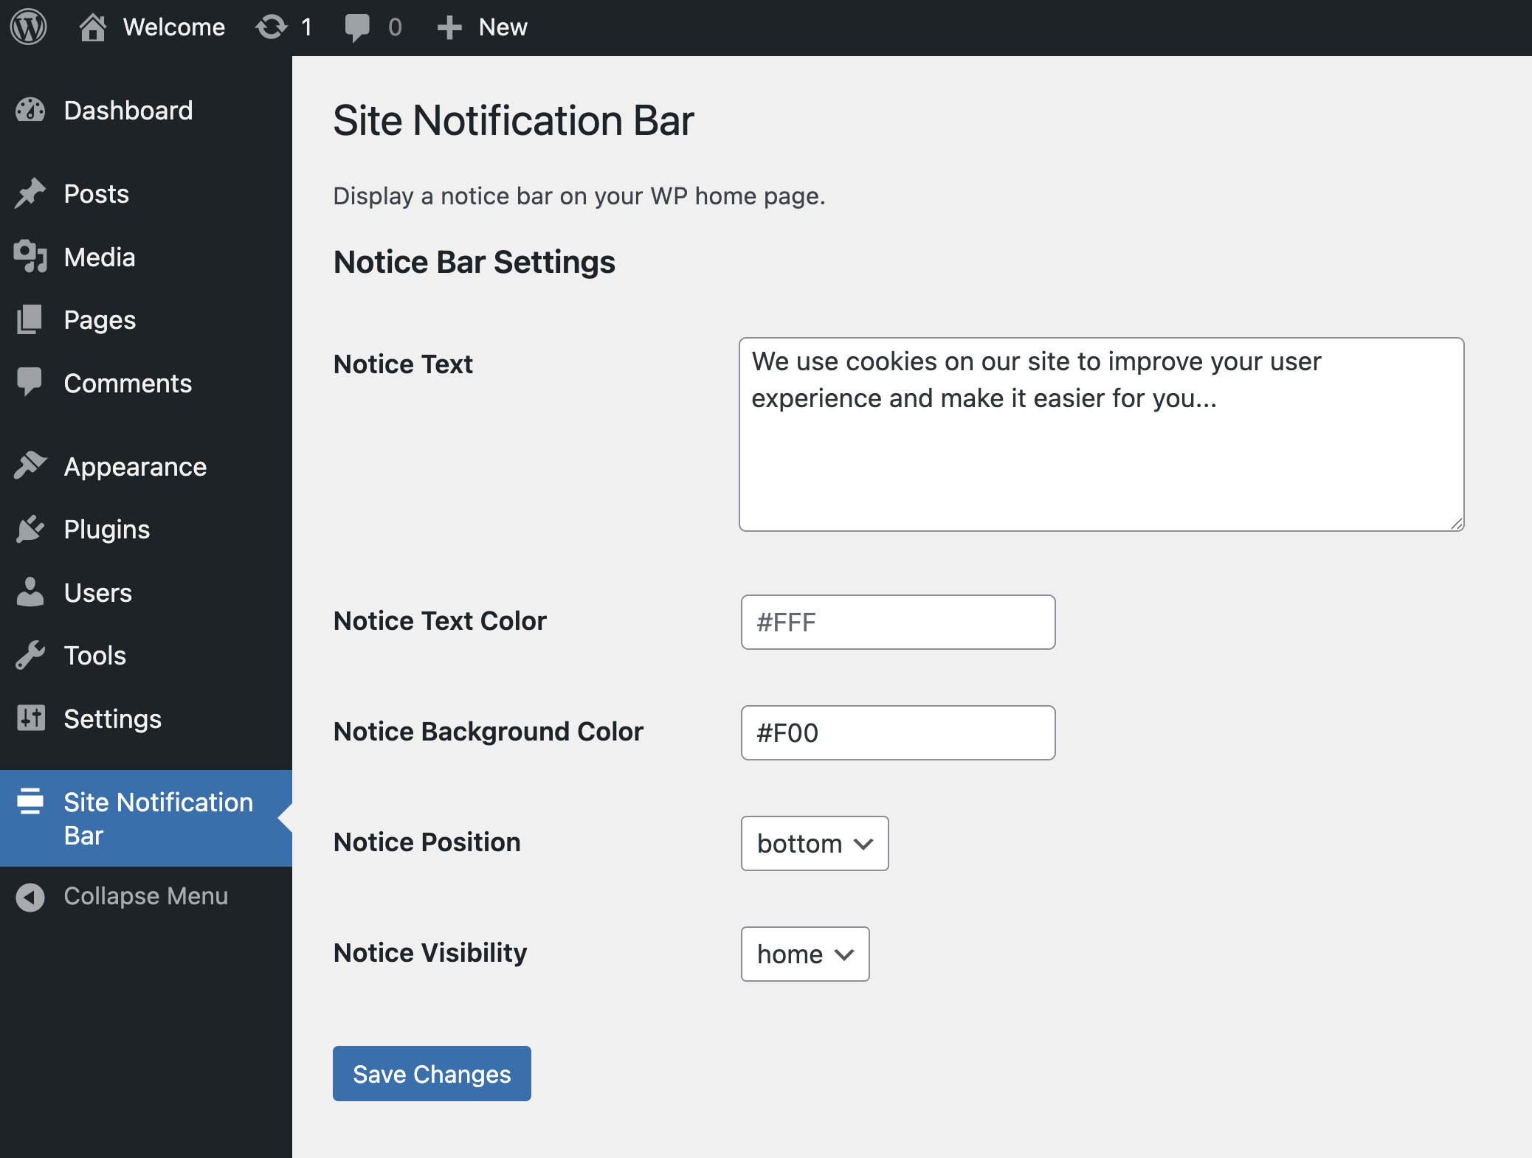Open the updates circular arrows icon

coord(271,27)
